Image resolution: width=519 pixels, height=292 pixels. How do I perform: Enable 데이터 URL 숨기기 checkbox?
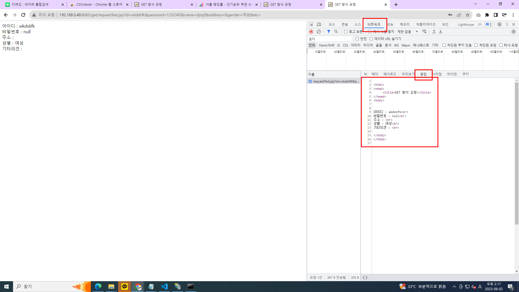click(371, 39)
